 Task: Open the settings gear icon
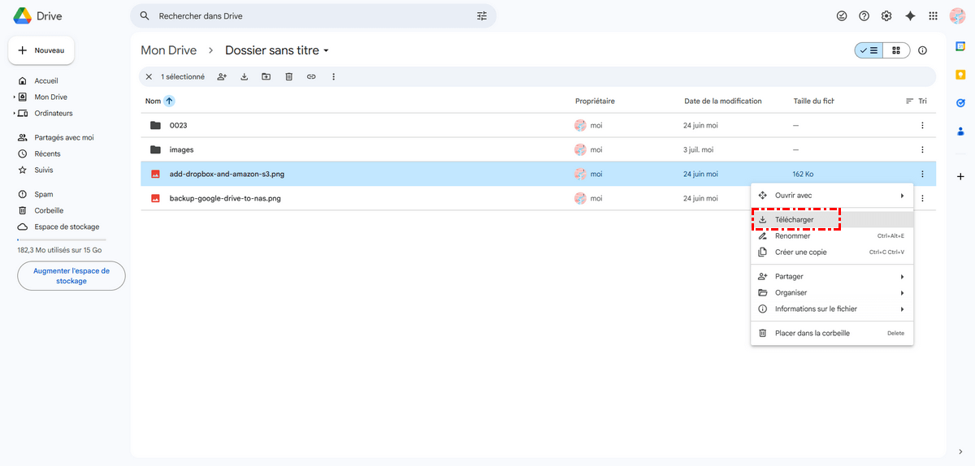tap(886, 16)
